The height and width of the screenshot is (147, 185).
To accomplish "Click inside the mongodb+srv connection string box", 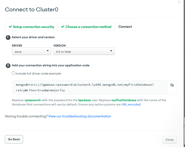I will (x=88, y=87).
